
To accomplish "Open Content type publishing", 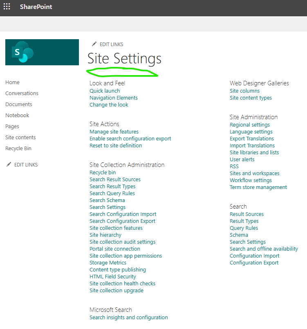I will [118, 270].
